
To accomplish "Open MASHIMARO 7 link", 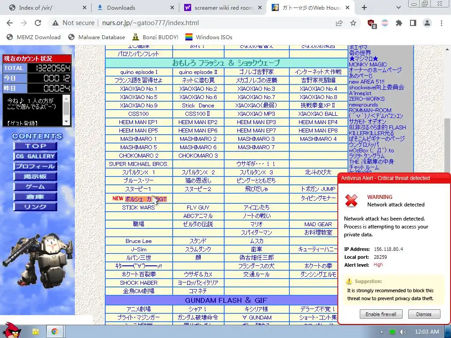I will pyautogui.click(x=256, y=147).
